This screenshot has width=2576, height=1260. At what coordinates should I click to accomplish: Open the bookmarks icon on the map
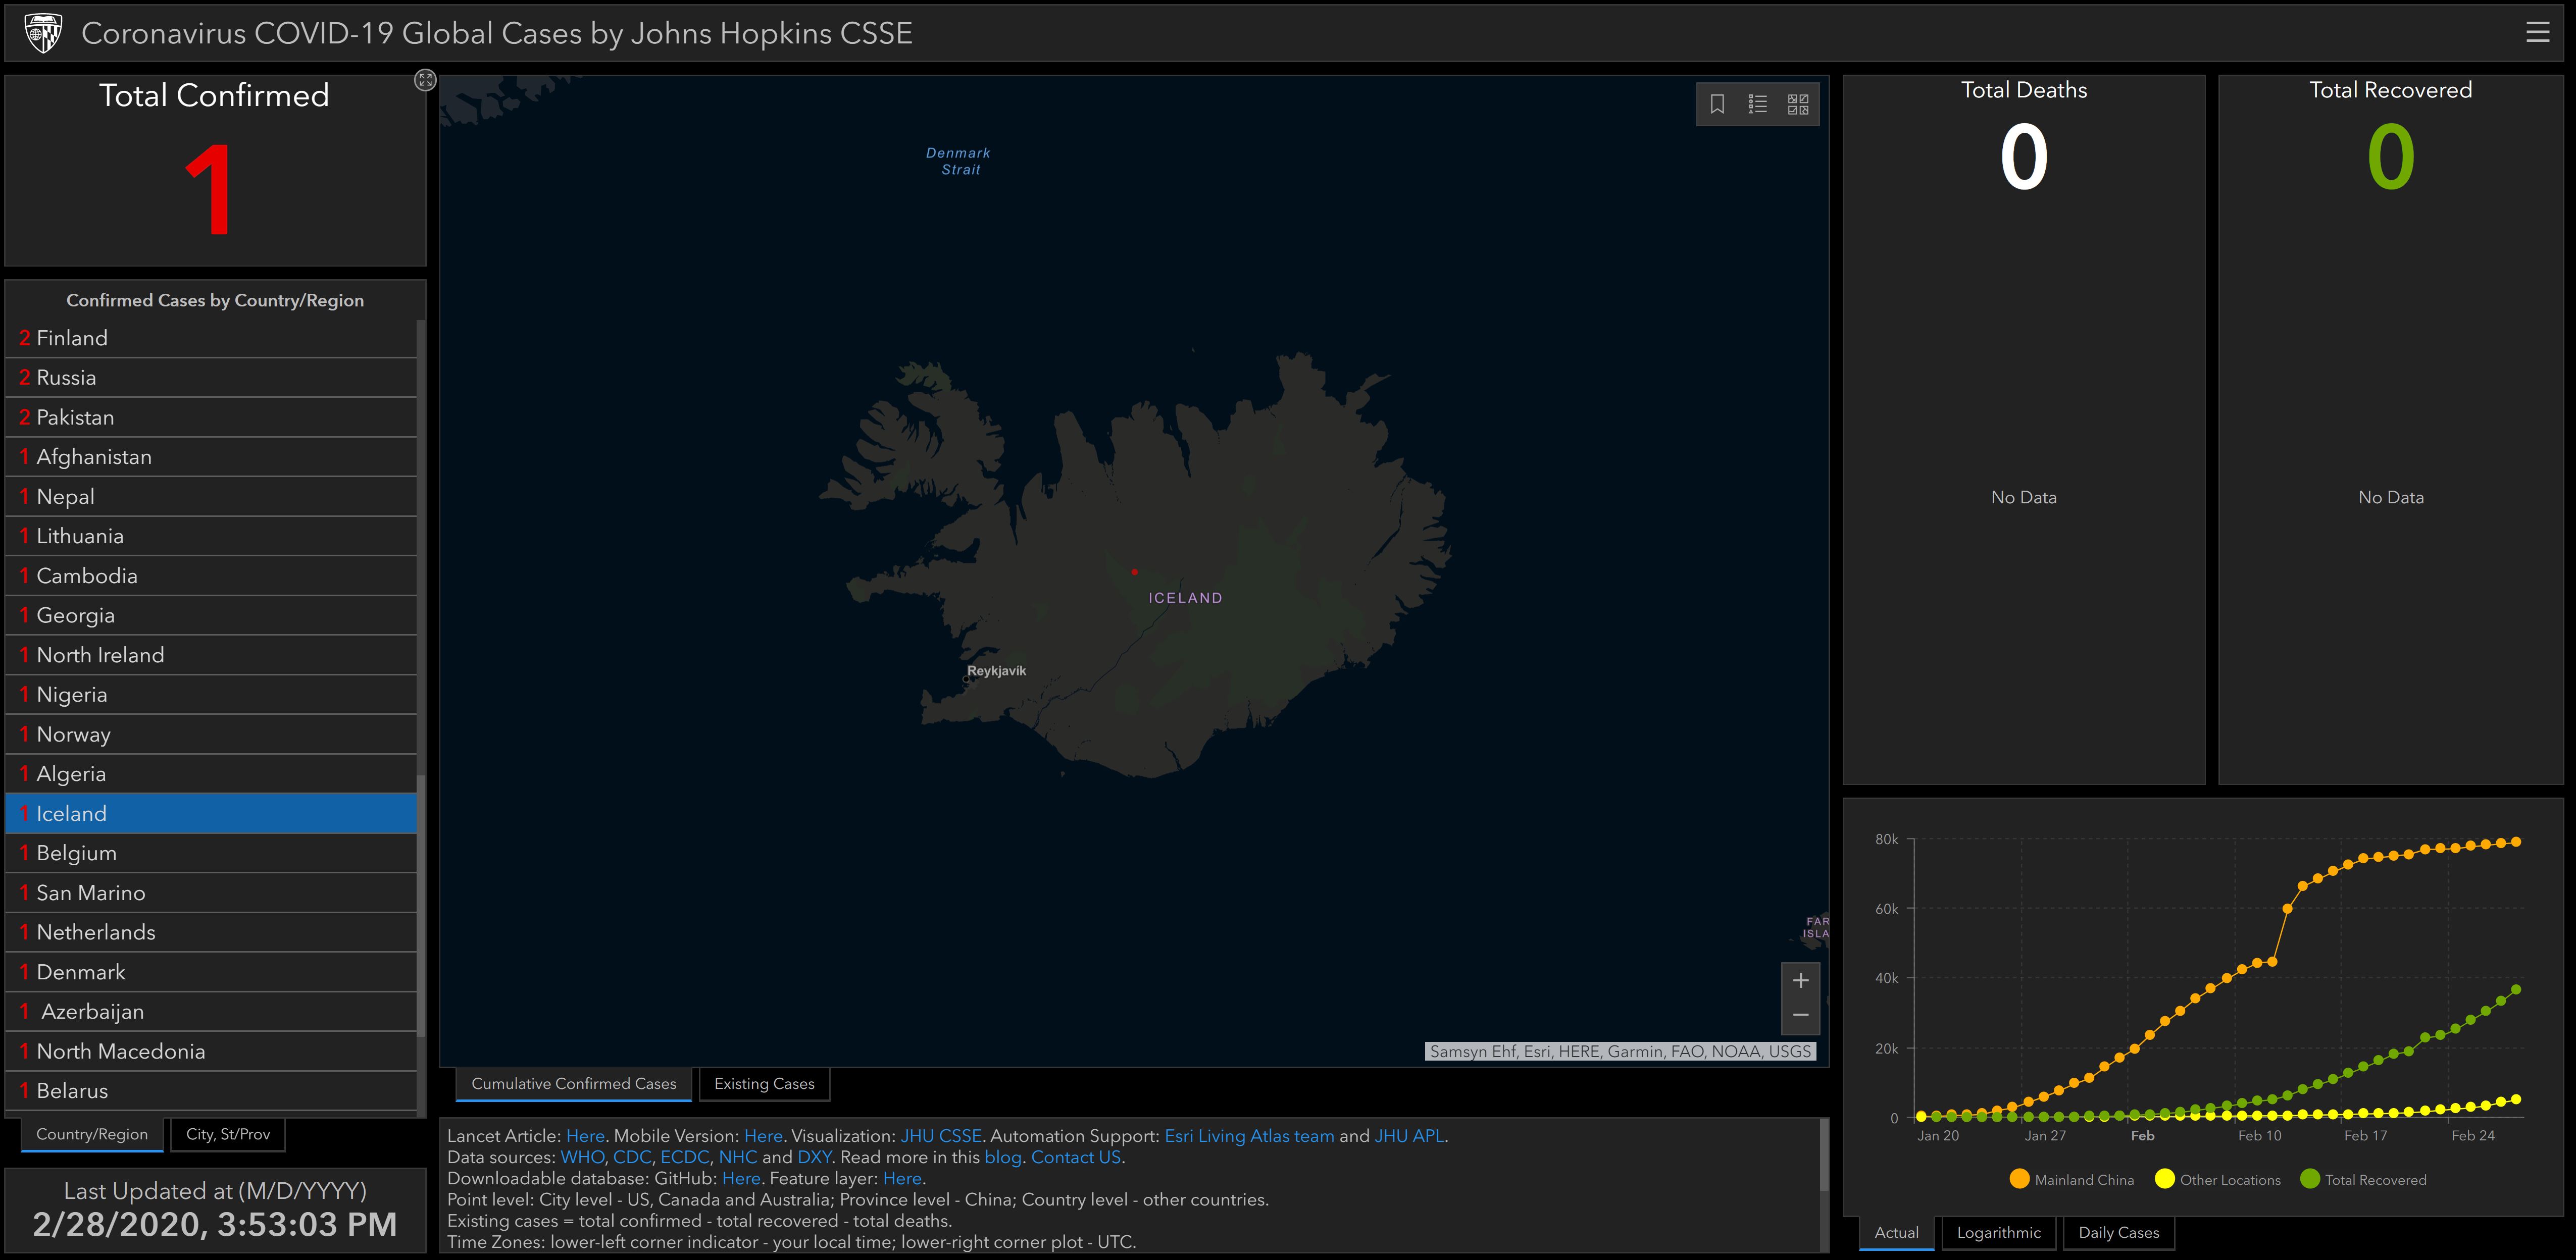coord(1717,104)
